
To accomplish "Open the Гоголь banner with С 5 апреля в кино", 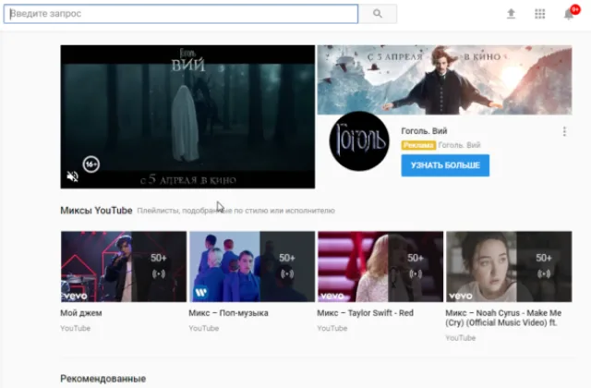I will click(x=444, y=79).
